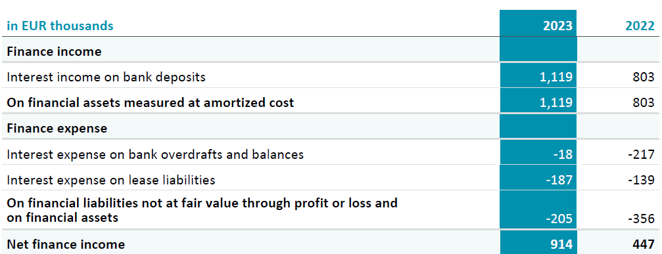This screenshot has height=254, width=662.
Task: Select the 'Interest income on bank deposits' row label
Action: (x=106, y=77)
